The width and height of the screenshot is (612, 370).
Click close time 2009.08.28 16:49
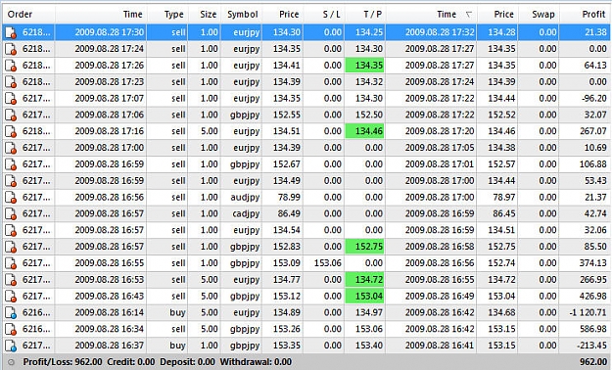tap(440, 297)
